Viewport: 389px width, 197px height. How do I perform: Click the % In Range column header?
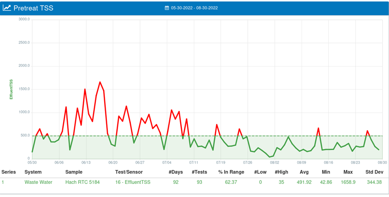pyautogui.click(x=231, y=172)
